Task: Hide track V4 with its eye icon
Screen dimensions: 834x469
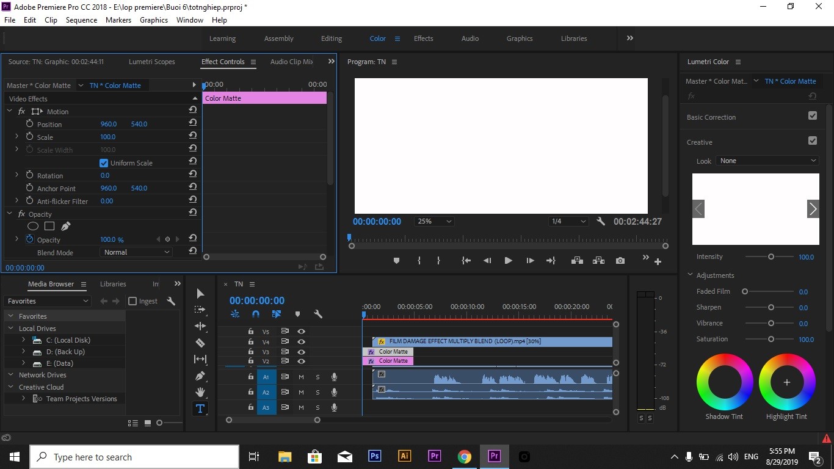Action: click(x=301, y=342)
